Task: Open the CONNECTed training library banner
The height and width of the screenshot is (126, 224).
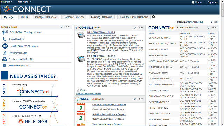Action: point(33,92)
